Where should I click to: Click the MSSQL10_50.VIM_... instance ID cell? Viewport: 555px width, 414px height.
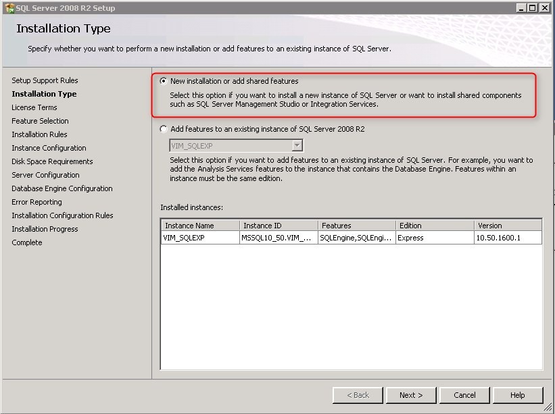[279, 238]
